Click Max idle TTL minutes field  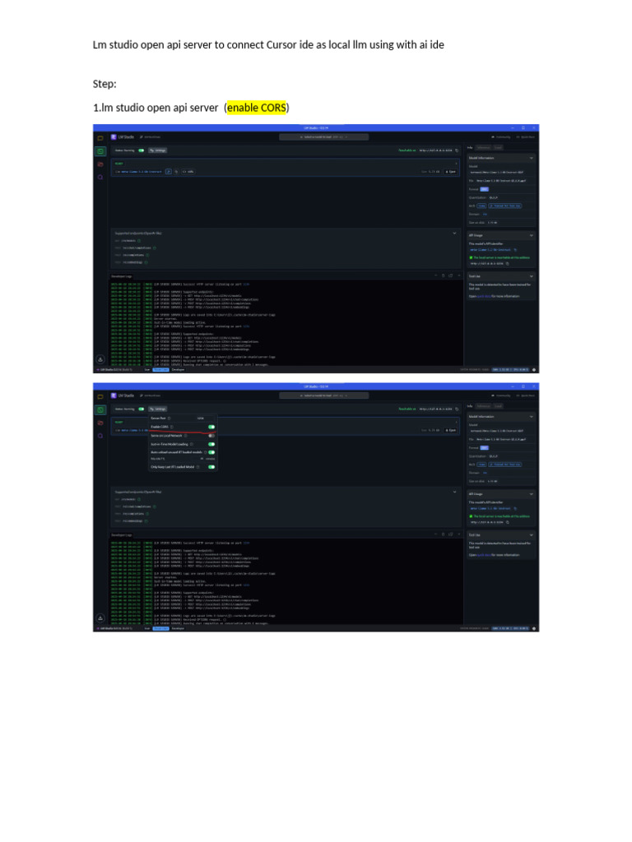202,459
